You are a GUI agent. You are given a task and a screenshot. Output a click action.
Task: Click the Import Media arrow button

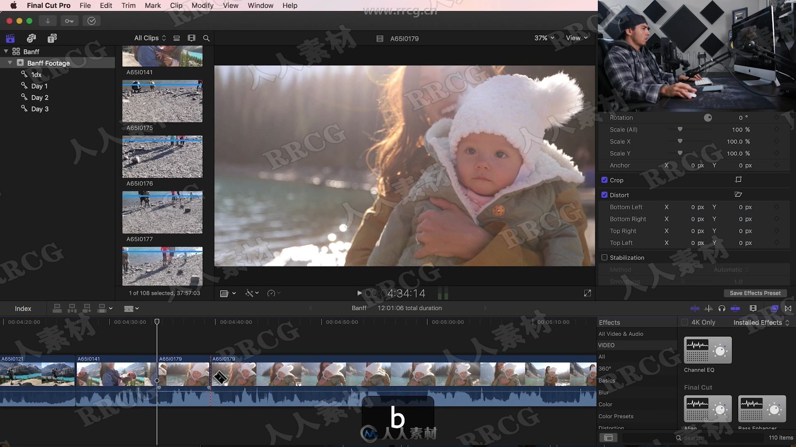pos(48,21)
